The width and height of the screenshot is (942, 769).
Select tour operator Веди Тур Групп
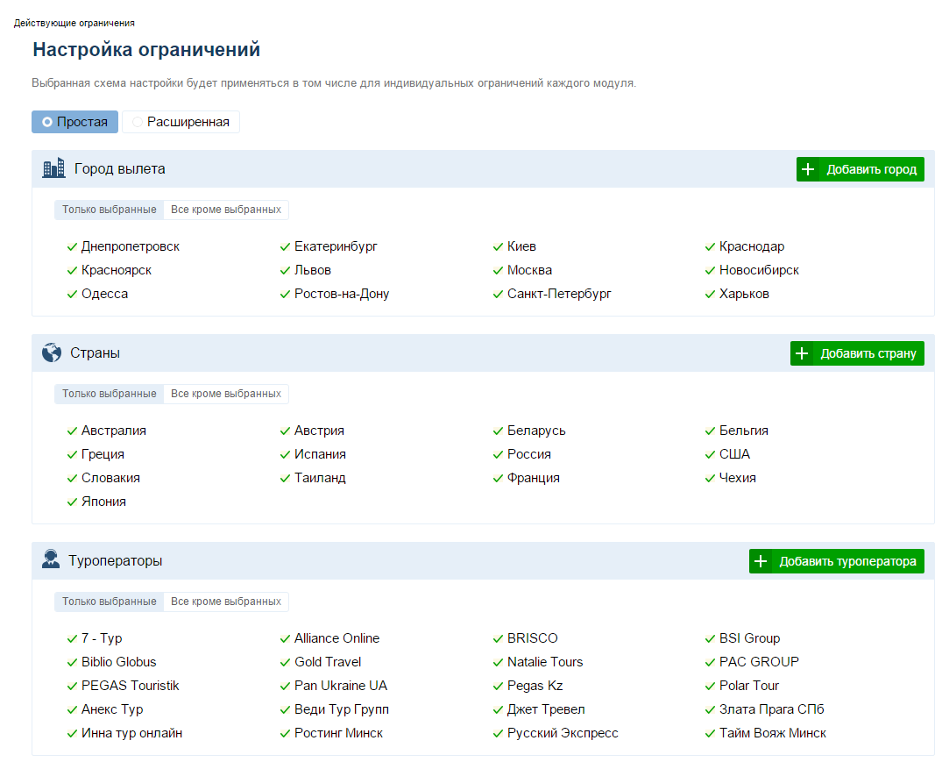pyautogui.click(x=341, y=709)
